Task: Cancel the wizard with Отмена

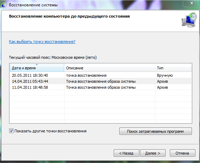Action: point(182,153)
